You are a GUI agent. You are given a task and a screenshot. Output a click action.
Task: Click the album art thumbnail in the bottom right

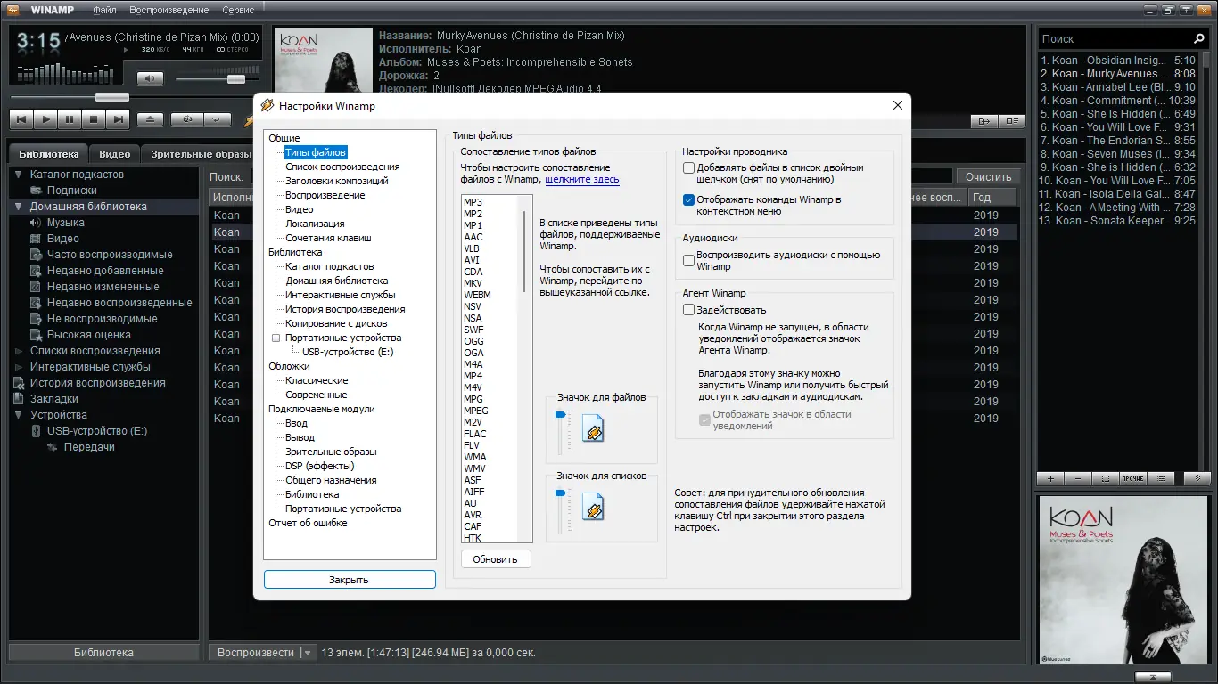coord(1123,580)
